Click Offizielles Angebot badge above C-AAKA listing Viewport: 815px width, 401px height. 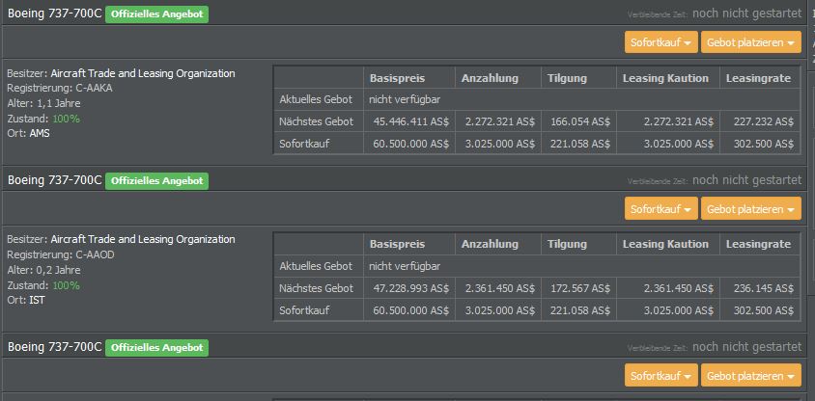pos(156,14)
